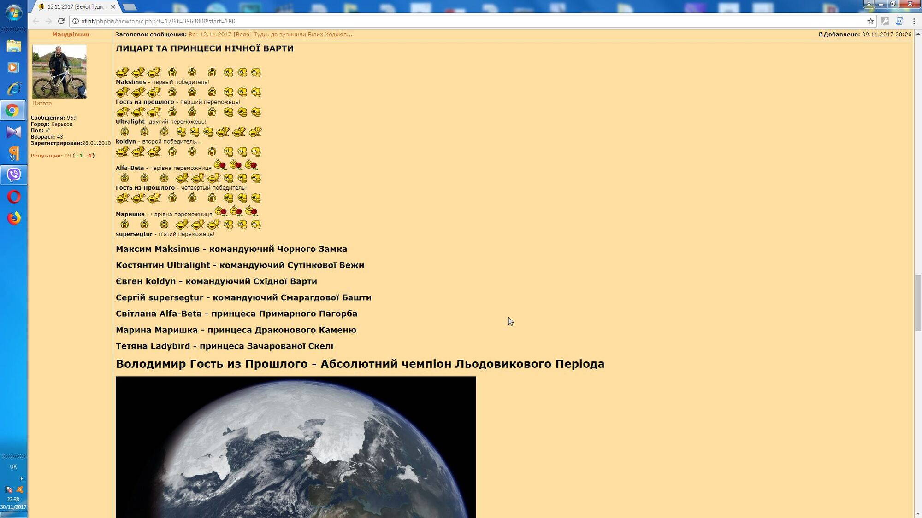The height and width of the screenshot is (518, 922).
Task: Click the Цитата link under the avatar
Action: pyautogui.click(x=42, y=104)
